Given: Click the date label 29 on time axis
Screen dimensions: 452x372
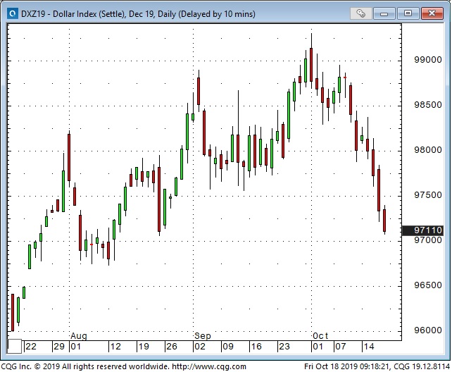Looking at the screenshot, I should click(x=59, y=347).
